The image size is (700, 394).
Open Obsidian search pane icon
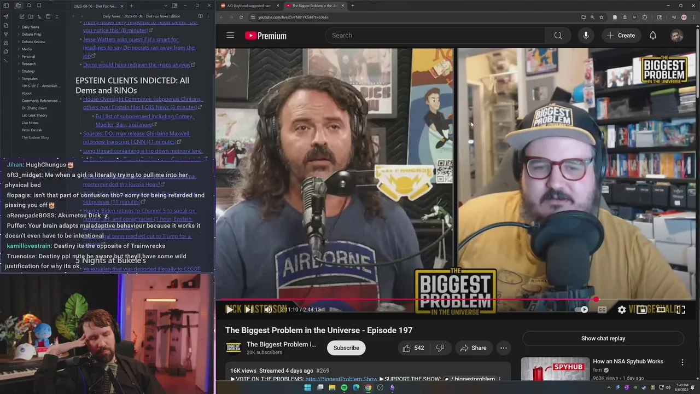29,5
